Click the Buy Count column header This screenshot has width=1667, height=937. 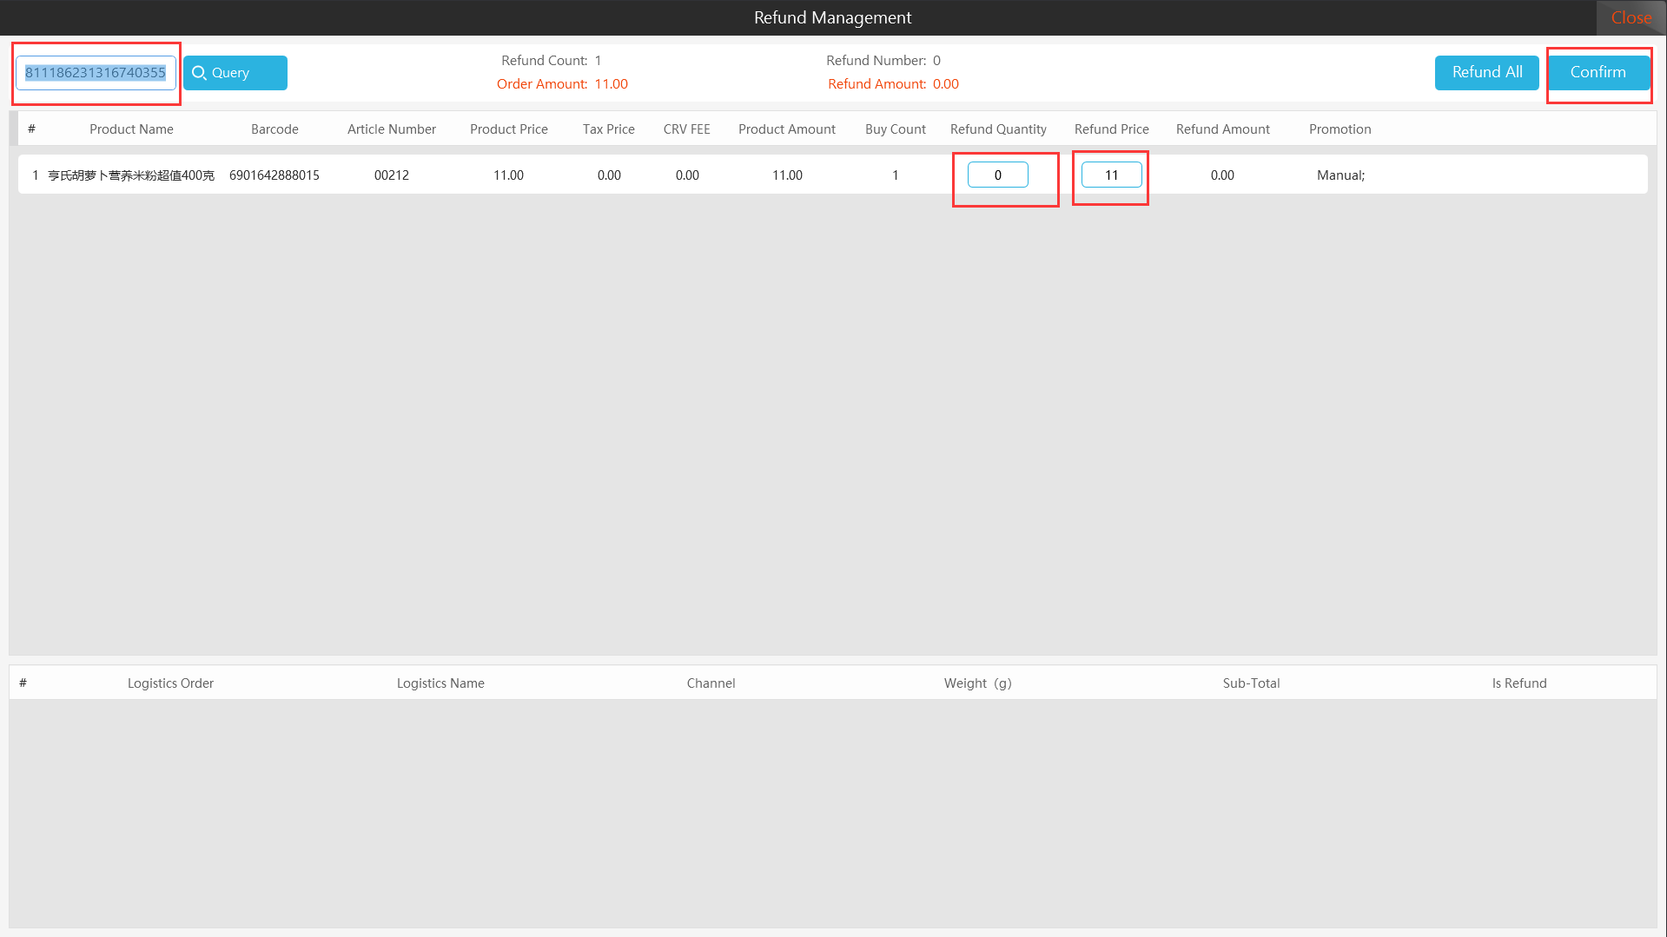click(896, 129)
